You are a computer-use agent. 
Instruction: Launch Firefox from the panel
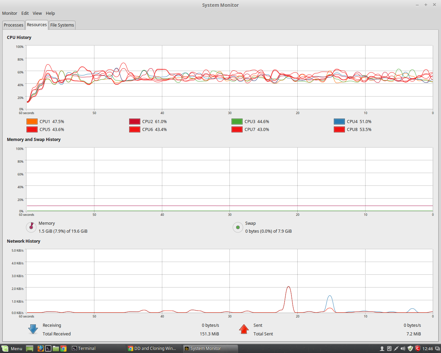point(40,349)
